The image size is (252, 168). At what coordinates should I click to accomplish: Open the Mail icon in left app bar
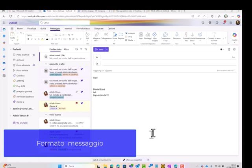tap(4, 29)
